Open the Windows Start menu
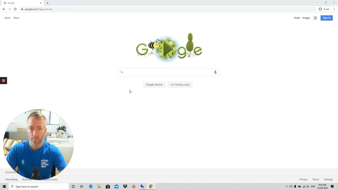Viewport: 338px width, 190px height. [x=4, y=187]
